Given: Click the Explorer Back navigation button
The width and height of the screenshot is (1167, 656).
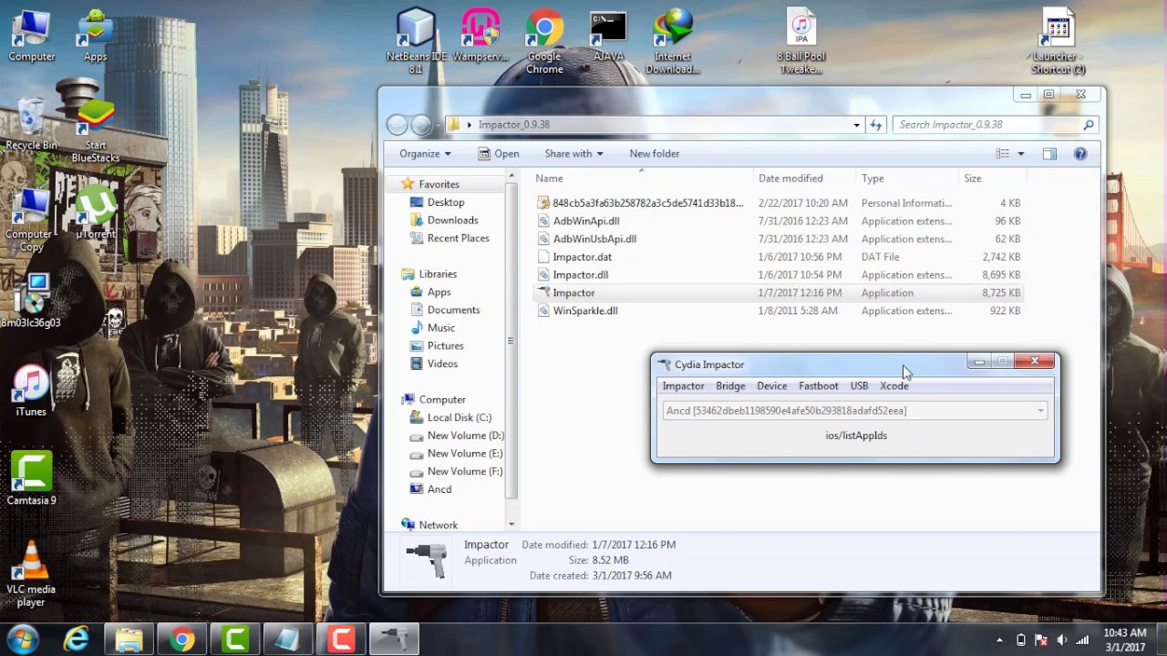Looking at the screenshot, I should pos(398,125).
